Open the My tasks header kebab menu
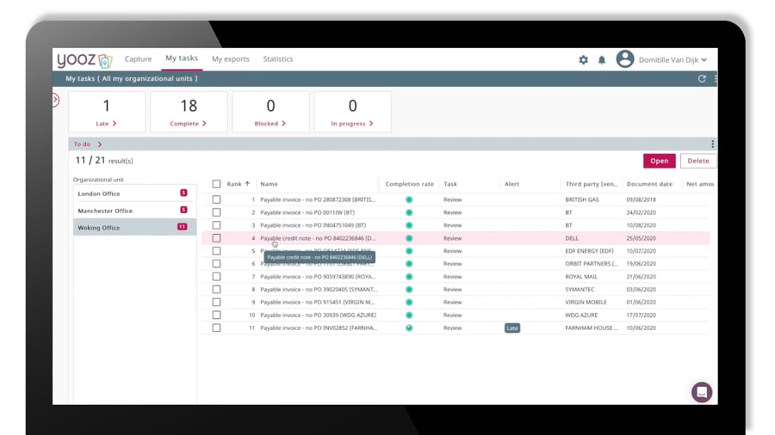The image size is (775, 435). [715, 78]
